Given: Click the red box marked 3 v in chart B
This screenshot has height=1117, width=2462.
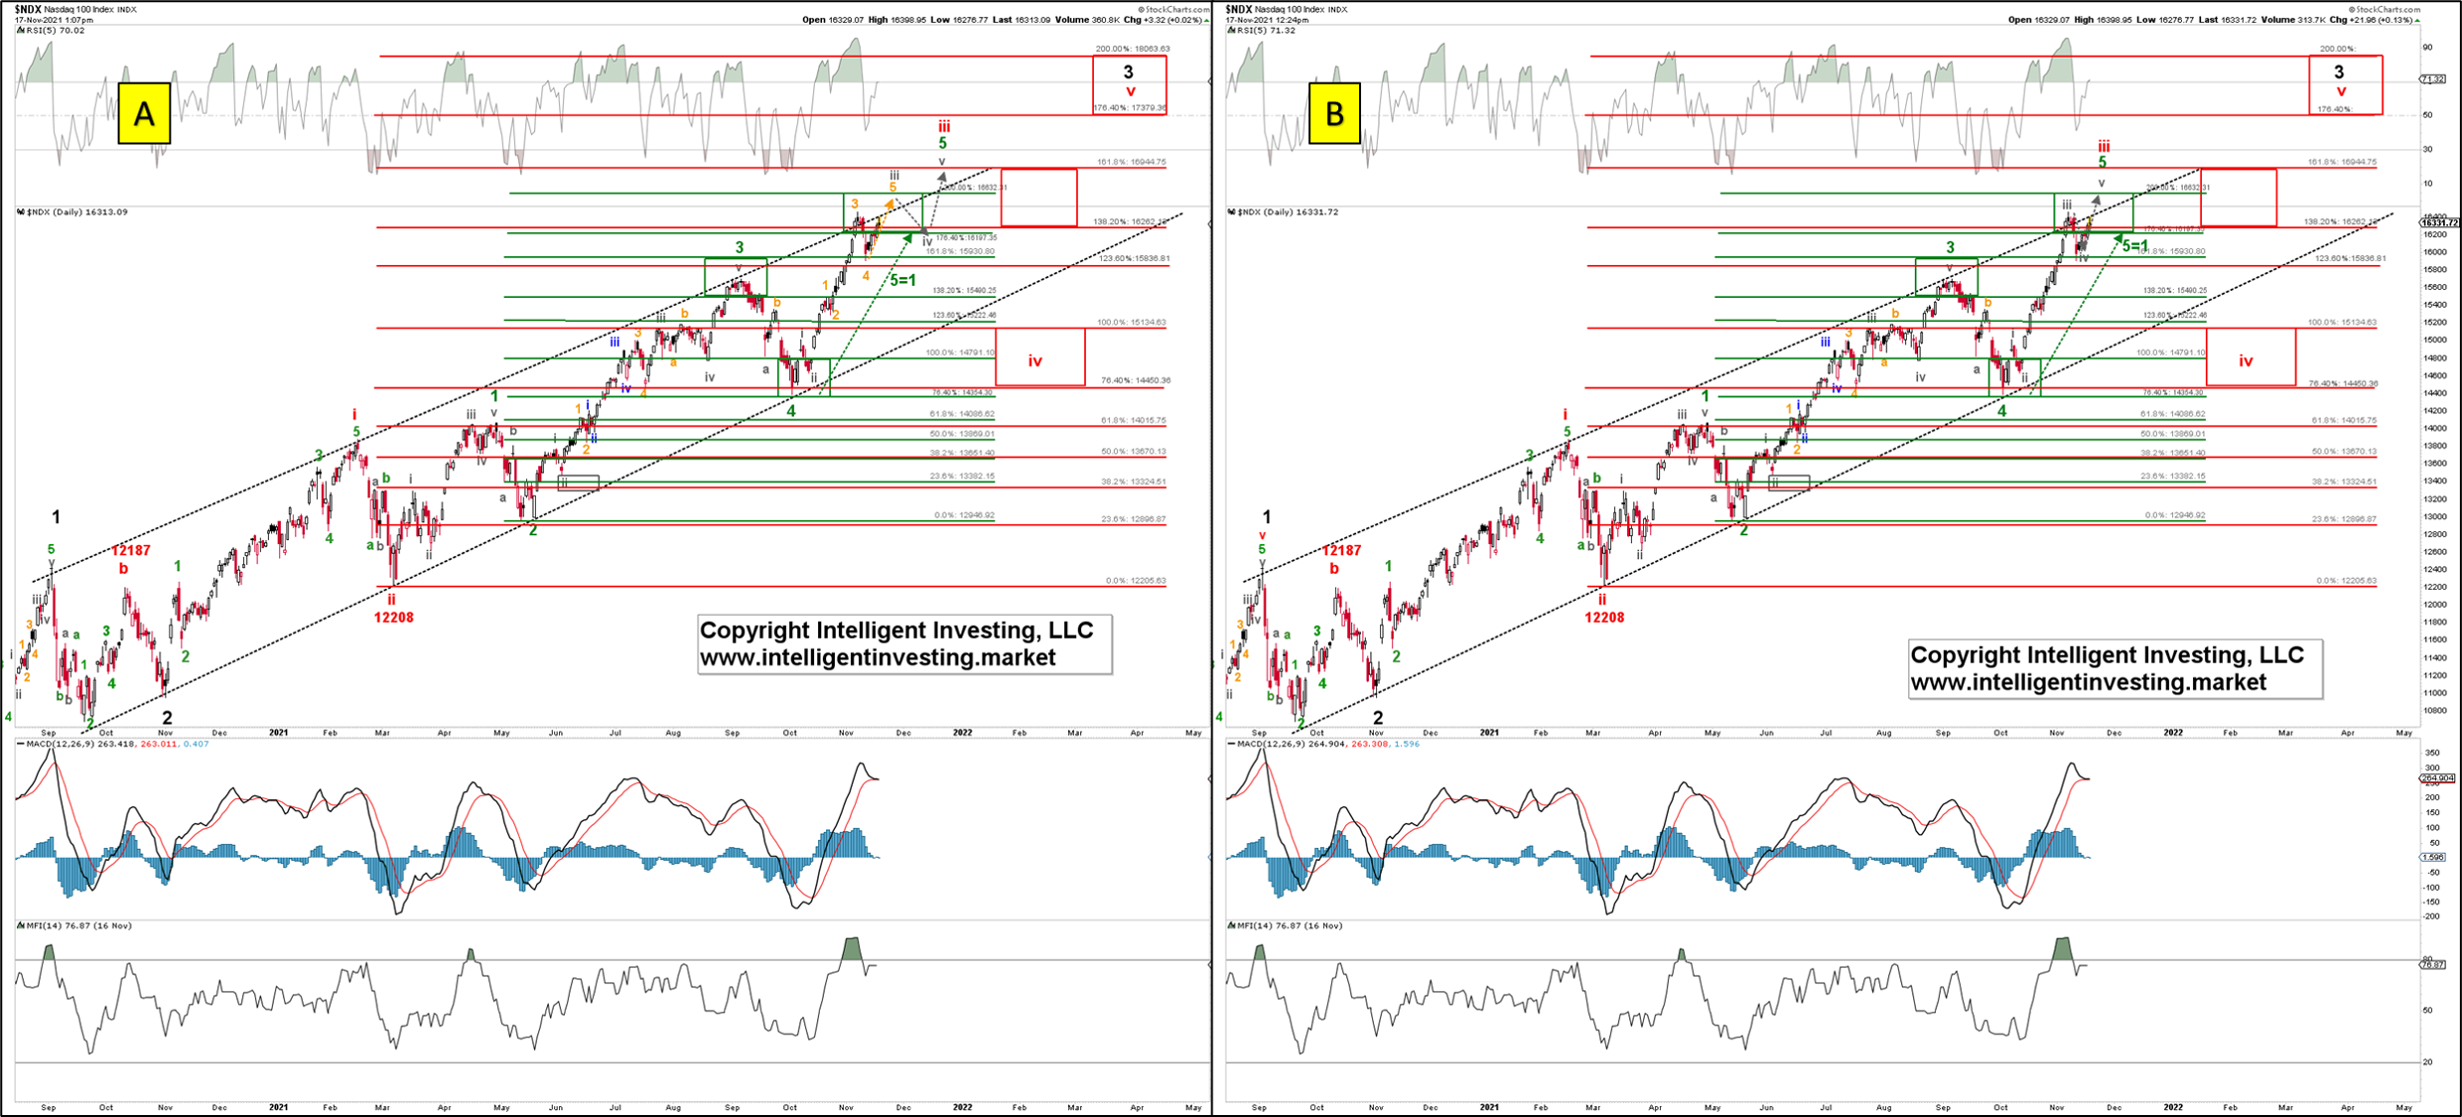Looking at the screenshot, I should click(2345, 84).
